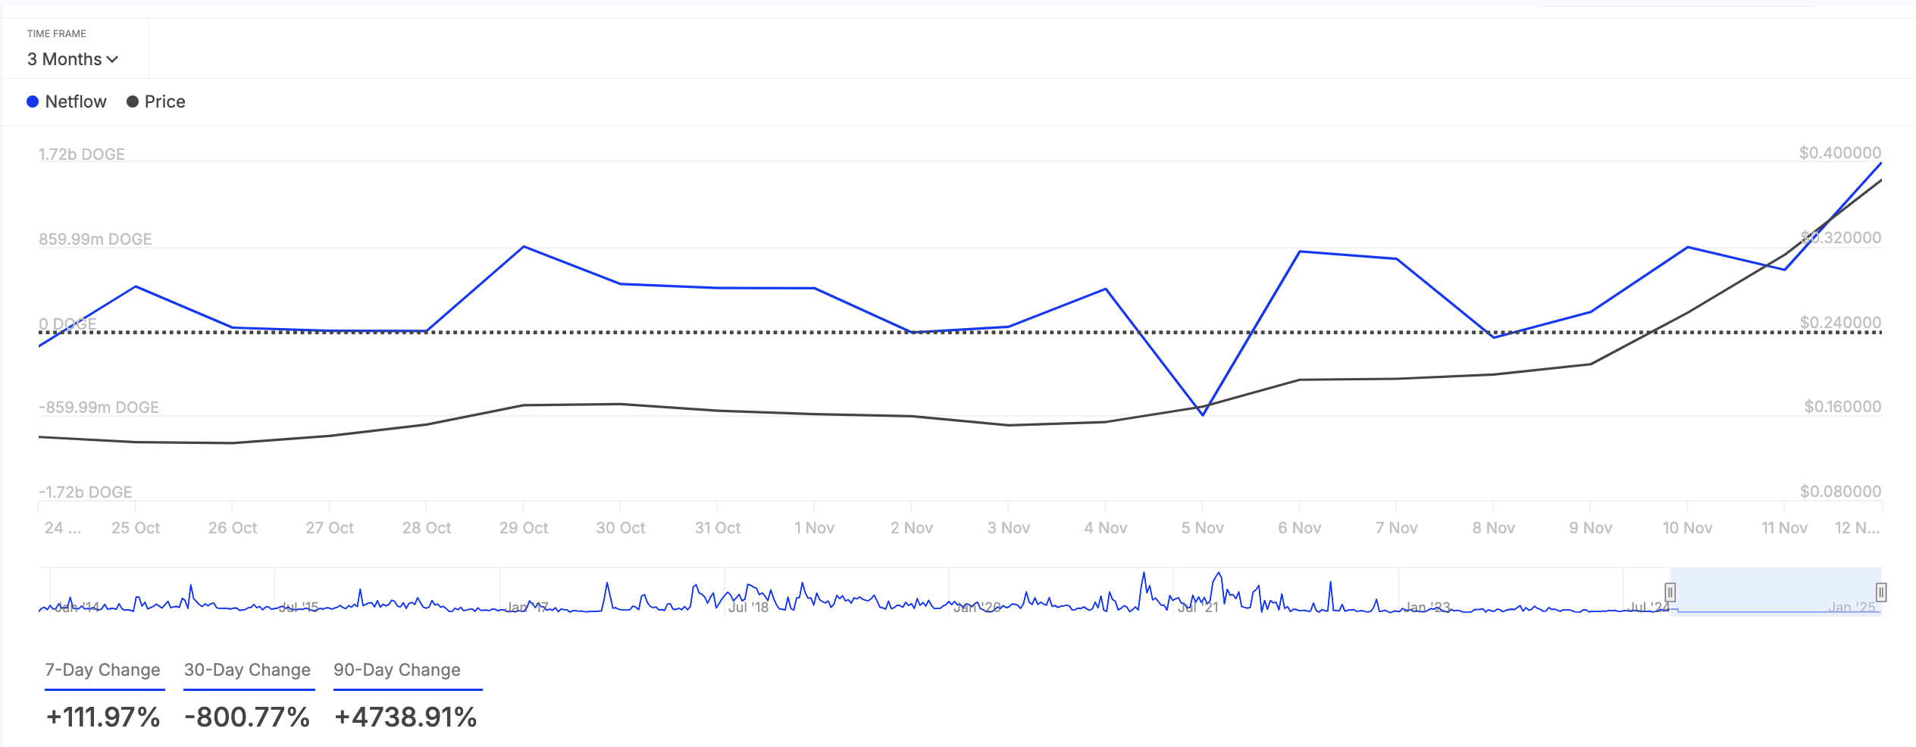Click the -800.77% value
The width and height of the screenshot is (1916, 747).
click(x=247, y=717)
